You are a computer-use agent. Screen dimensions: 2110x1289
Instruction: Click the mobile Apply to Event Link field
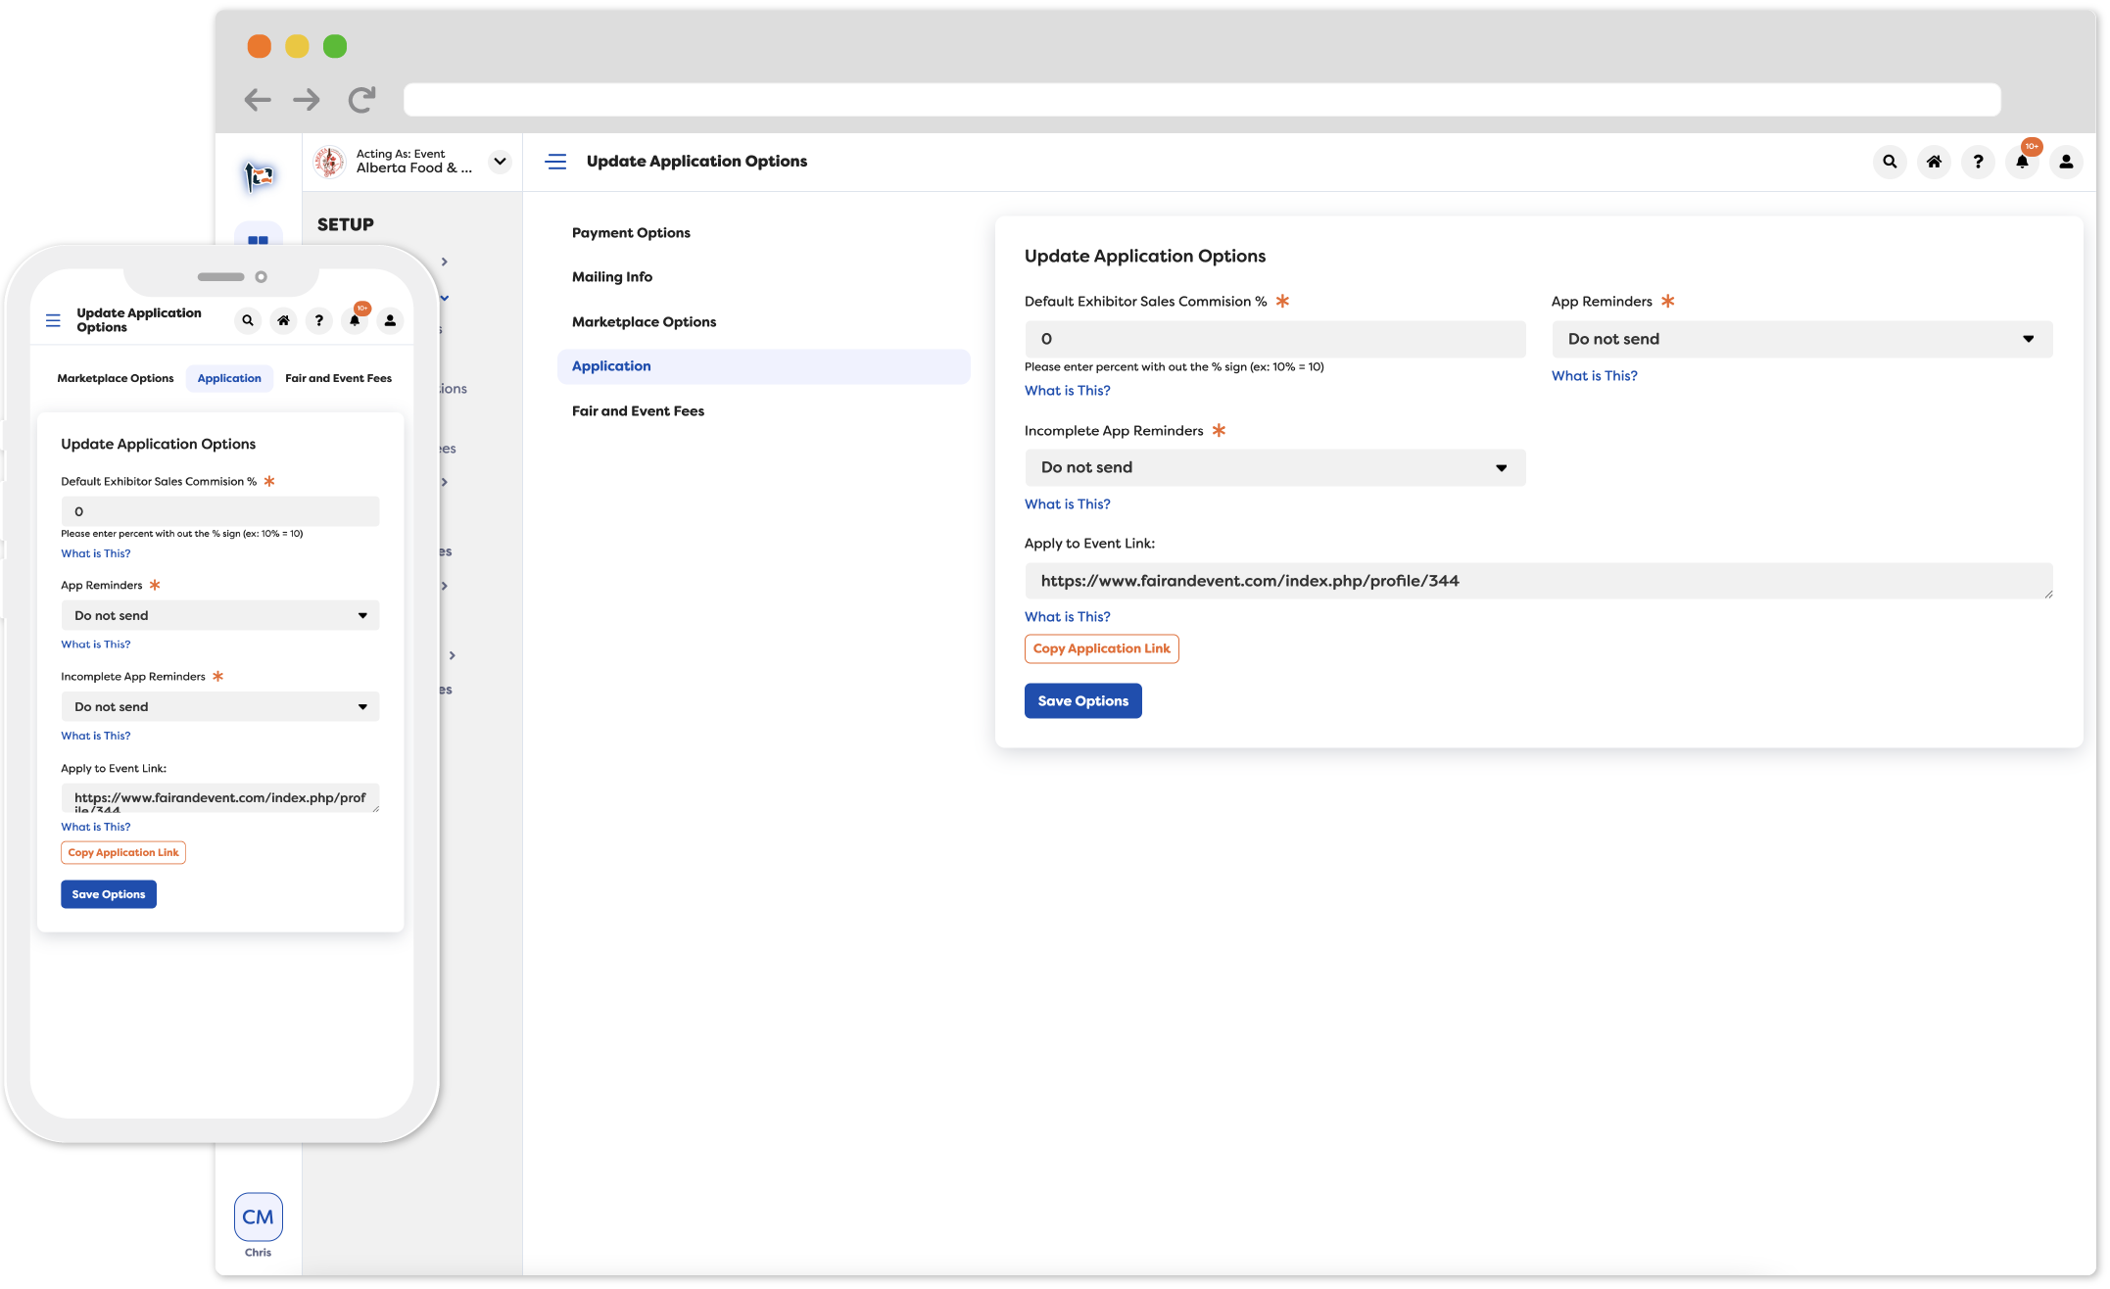coord(219,797)
